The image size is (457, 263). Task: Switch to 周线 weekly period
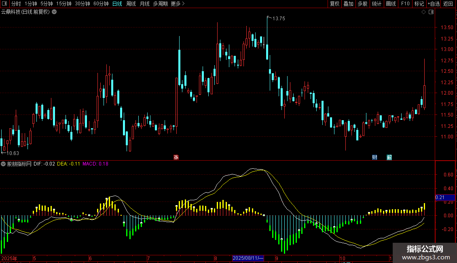click(x=131, y=4)
